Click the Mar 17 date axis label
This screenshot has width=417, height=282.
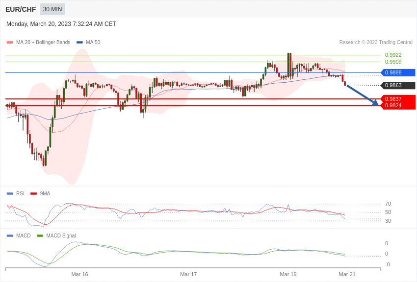pyautogui.click(x=188, y=274)
